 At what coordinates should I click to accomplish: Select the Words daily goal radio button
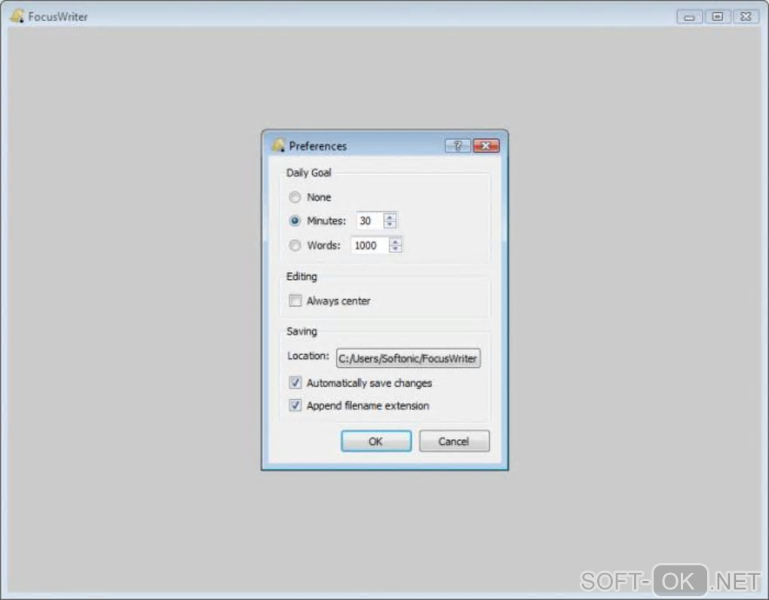click(295, 245)
